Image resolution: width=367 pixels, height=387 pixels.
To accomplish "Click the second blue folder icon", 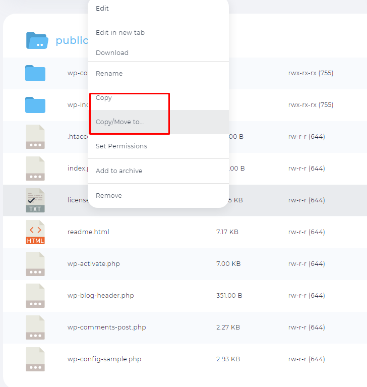I will [x=35, y=105].
